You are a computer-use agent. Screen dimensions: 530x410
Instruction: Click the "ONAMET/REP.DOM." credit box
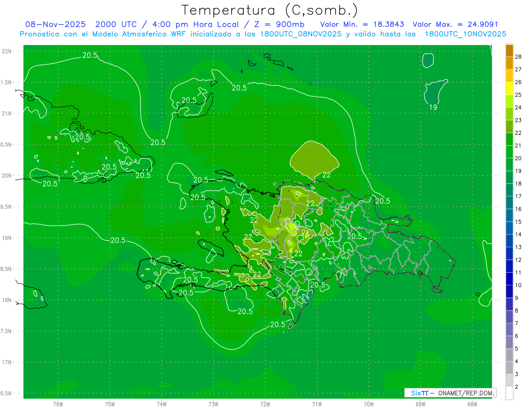[450, 393]
